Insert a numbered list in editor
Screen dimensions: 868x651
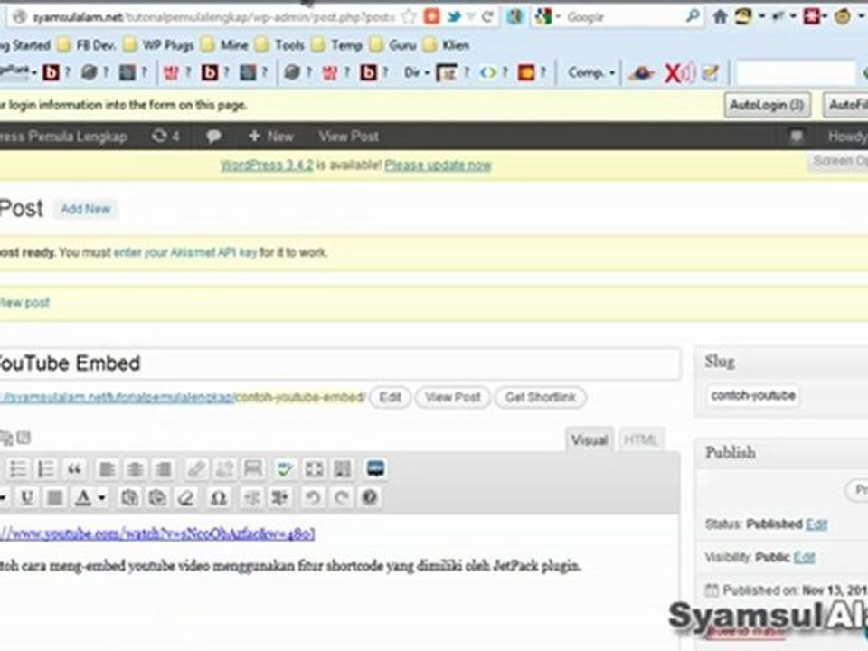click(45, 469)
